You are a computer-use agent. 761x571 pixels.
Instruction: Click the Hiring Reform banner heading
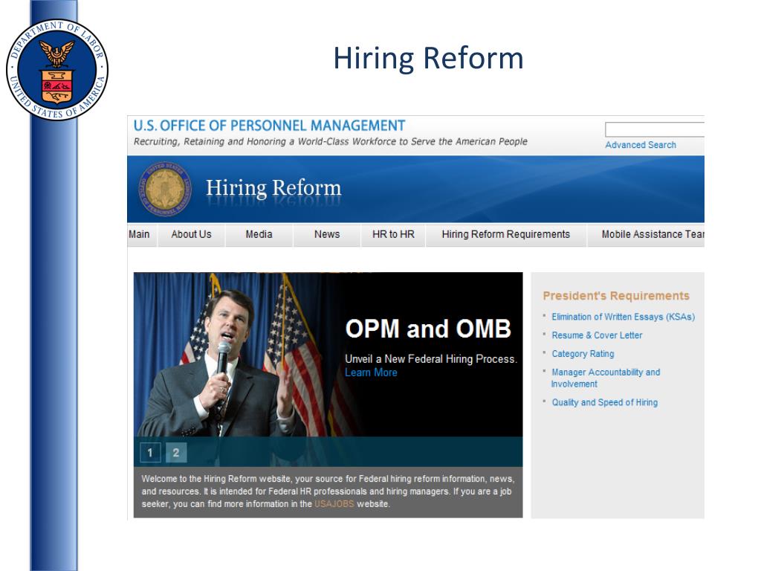[x=273, y=188]
